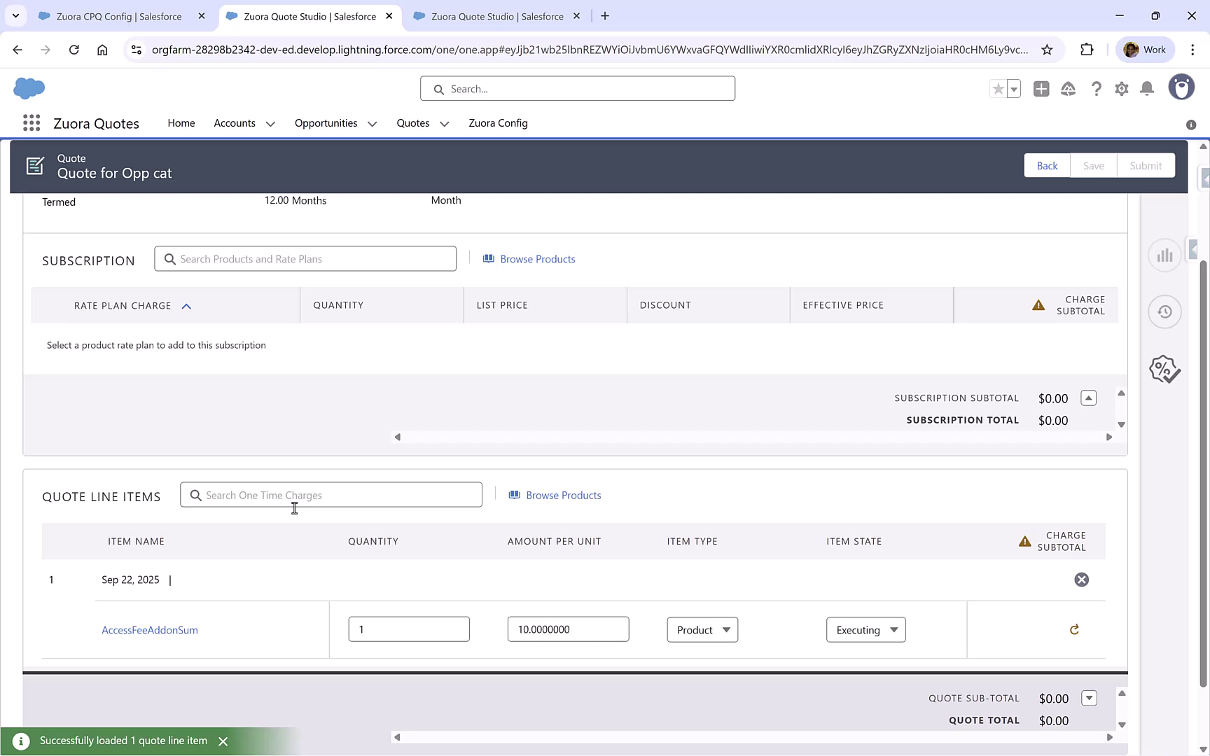This screenshot has height=756, width=1210.
Task: Open global actions with the plus icon
Action: point(1041,89)
